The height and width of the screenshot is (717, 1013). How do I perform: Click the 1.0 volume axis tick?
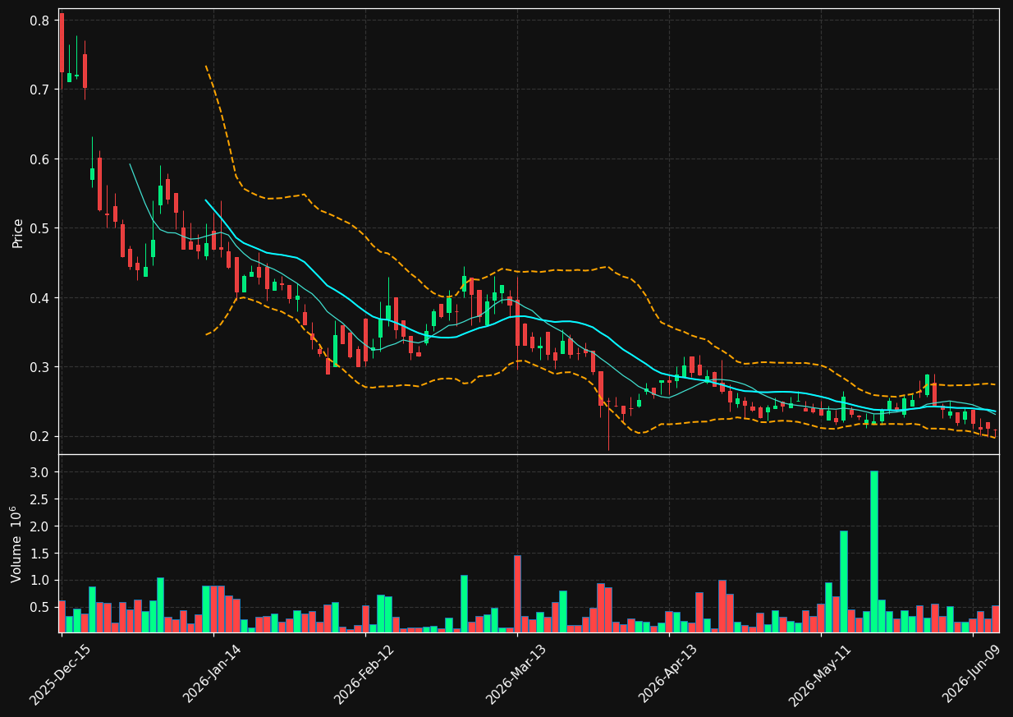coord(41,580)
